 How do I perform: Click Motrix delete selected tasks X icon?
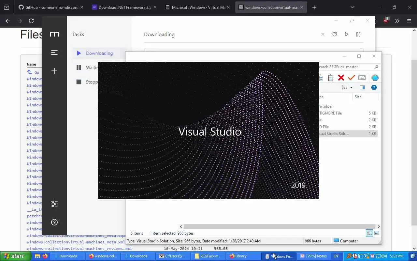coord(323,34)
